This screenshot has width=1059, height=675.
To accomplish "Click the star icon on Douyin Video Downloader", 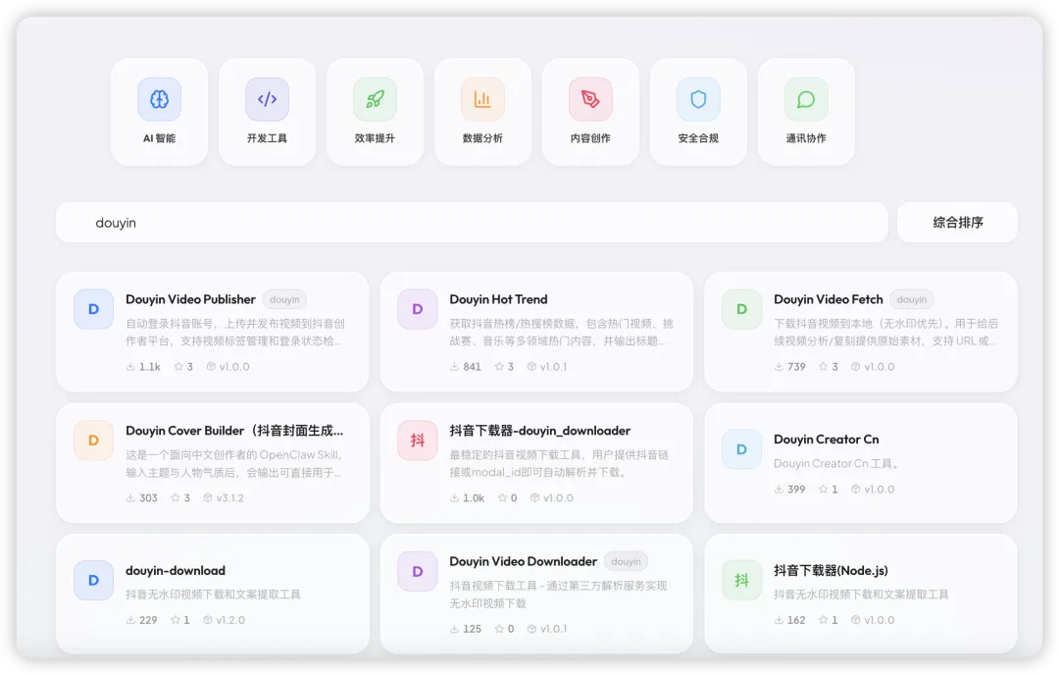I will 499,629.
